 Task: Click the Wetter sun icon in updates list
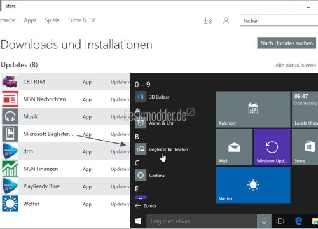tap(10, 204)
